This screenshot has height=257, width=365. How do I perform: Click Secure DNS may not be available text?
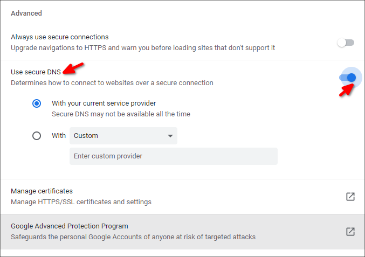pyautogui.click(x=121, y=114)
